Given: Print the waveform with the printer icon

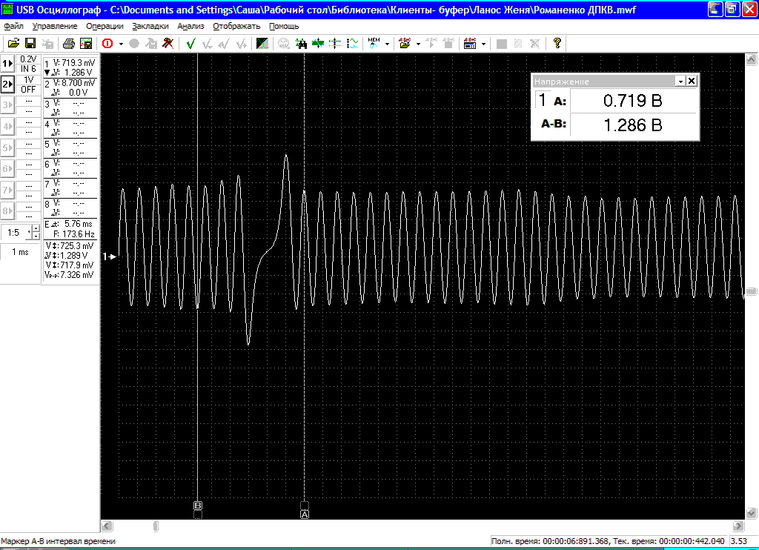Looking at the screenshot, I should click(69, 44).
